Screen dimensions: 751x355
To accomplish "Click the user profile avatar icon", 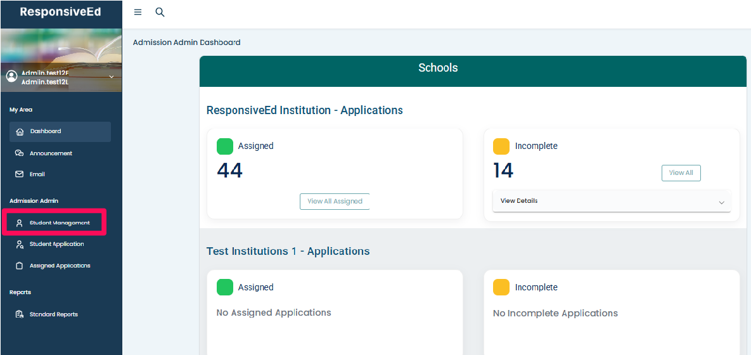I will click(x=11, y=76).
